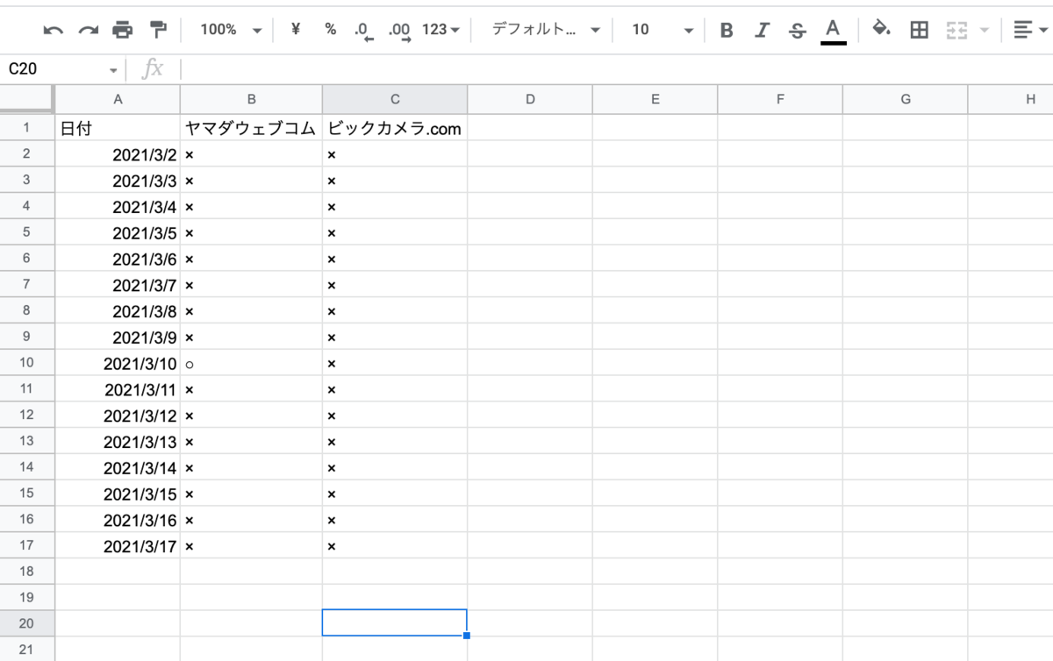Open the text color picker
Screen dimensions: 1053x661
pos(832,29)
